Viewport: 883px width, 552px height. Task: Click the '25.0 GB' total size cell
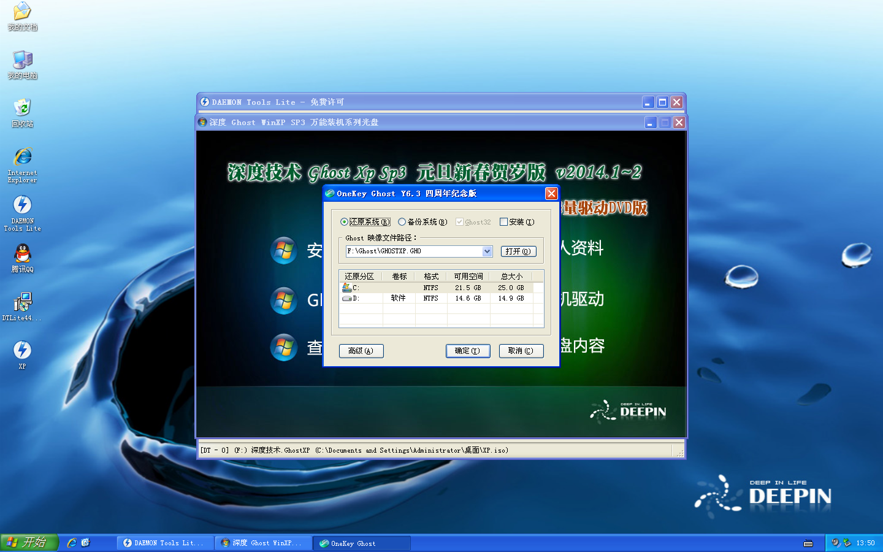pyautogui.click(x=511, y=288)
